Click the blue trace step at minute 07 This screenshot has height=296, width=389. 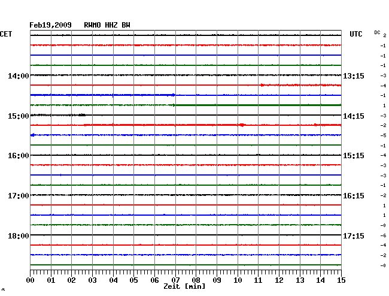click(174, 95)
